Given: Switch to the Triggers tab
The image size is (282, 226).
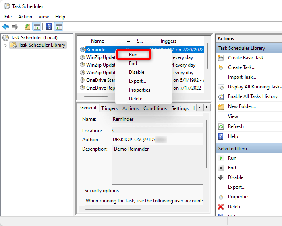Looking at the screenshot, I should pos(109,108).
